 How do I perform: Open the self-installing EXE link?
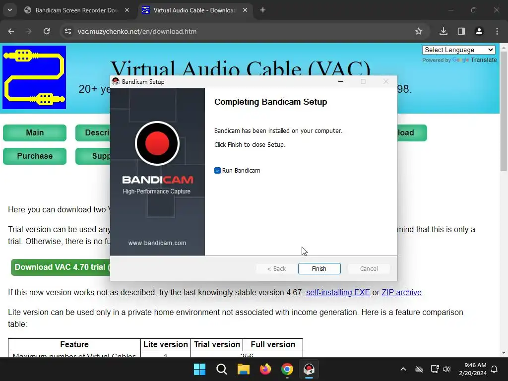[338, 292]
